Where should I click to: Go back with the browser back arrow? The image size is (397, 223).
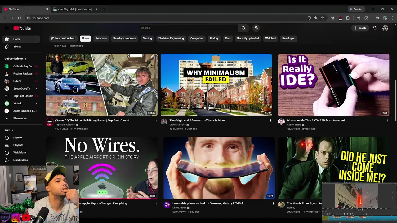tap(5, 18)
